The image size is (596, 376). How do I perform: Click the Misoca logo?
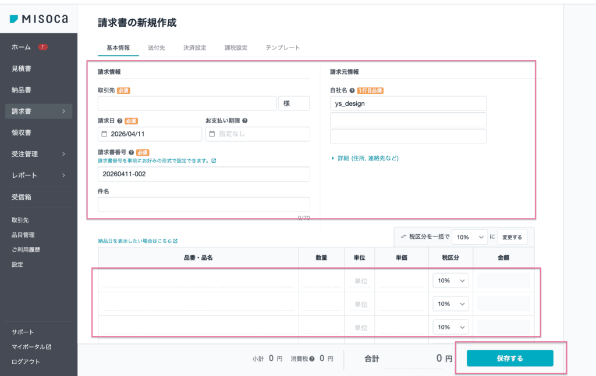[x=38, y=19]
